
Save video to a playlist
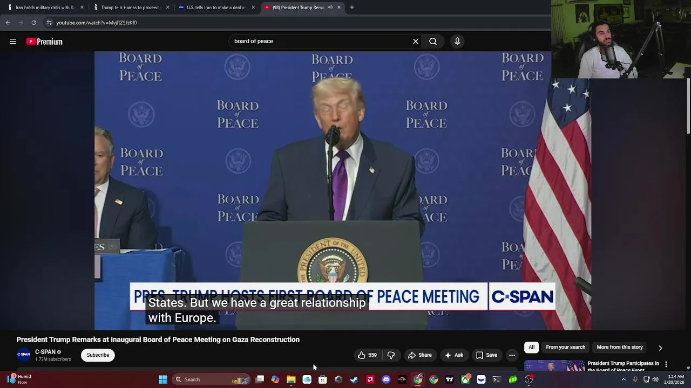pyautogui.click(x=486, y=355)
